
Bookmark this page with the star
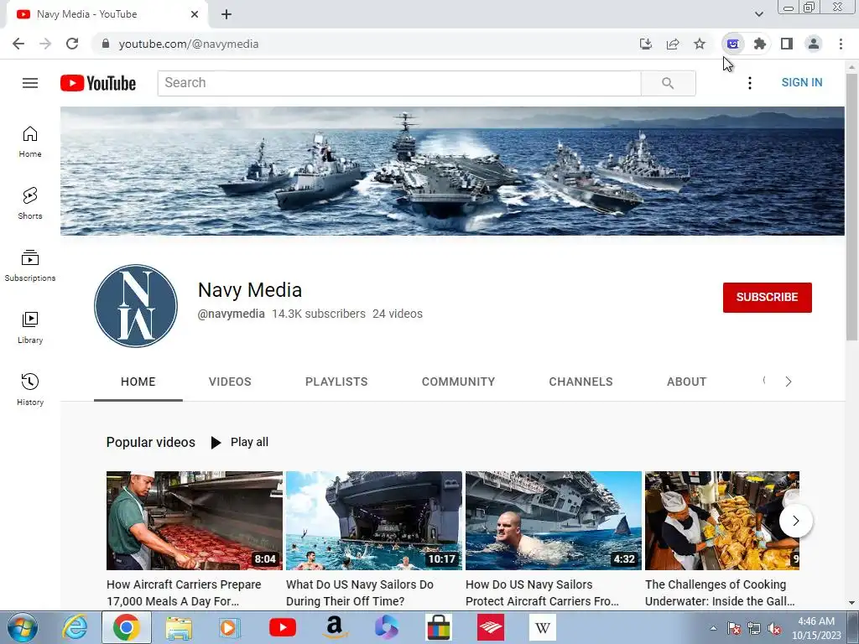click(700, 44)
